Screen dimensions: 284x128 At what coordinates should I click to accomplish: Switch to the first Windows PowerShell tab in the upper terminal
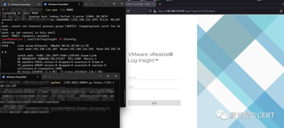(x=22, y=4)
